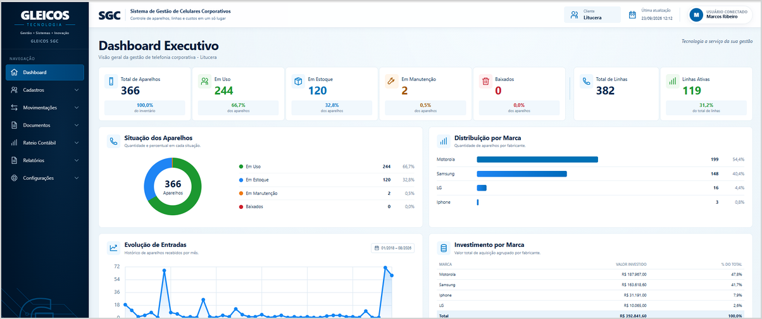The height and width of the screenshot is (319, 762).
Task: Open the Configurações menu
Action: coord(44,178)
